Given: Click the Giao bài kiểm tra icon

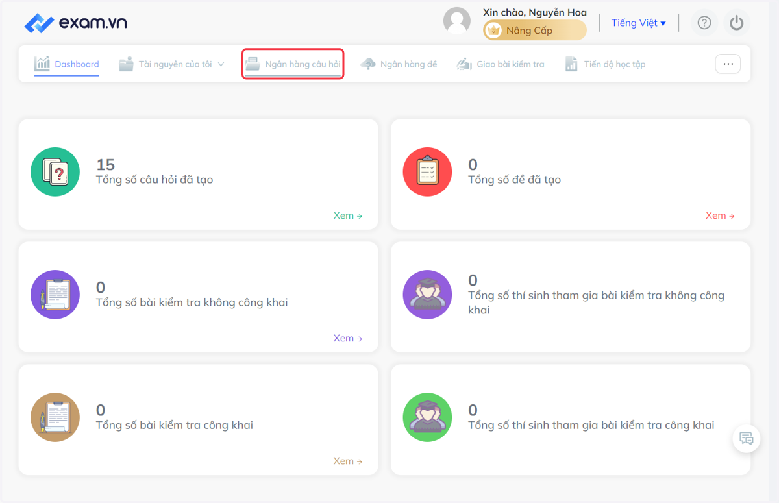Looking at the screenshot, I should tap(464, 64).
